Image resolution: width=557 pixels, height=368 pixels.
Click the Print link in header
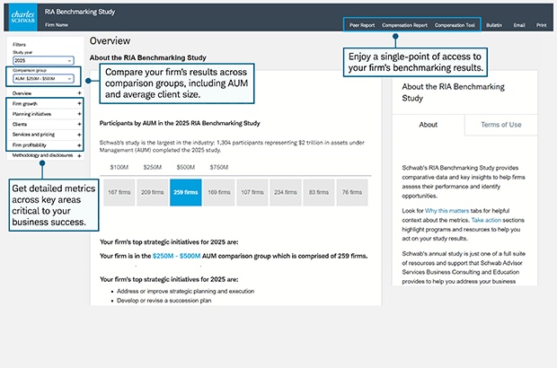542,25
